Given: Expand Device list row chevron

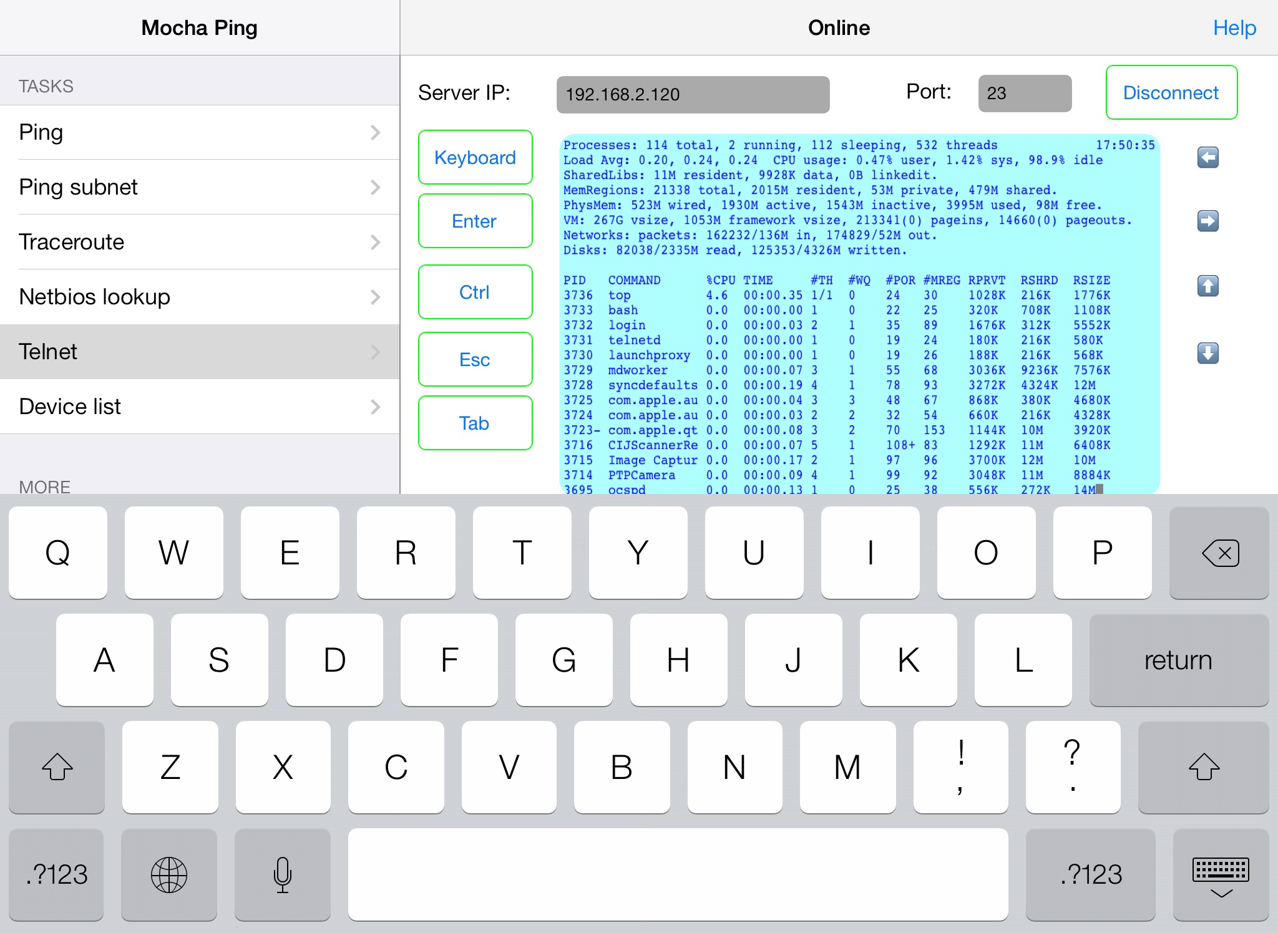Looking at the screenshot, I should tap(375, 407).
